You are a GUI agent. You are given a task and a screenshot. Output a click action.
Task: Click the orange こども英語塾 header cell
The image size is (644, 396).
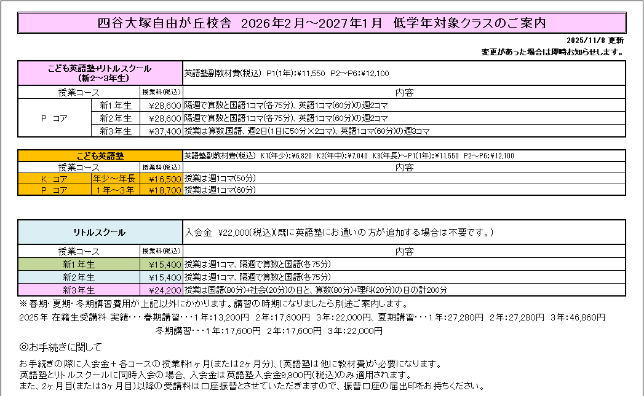click(x=100, y=155)
